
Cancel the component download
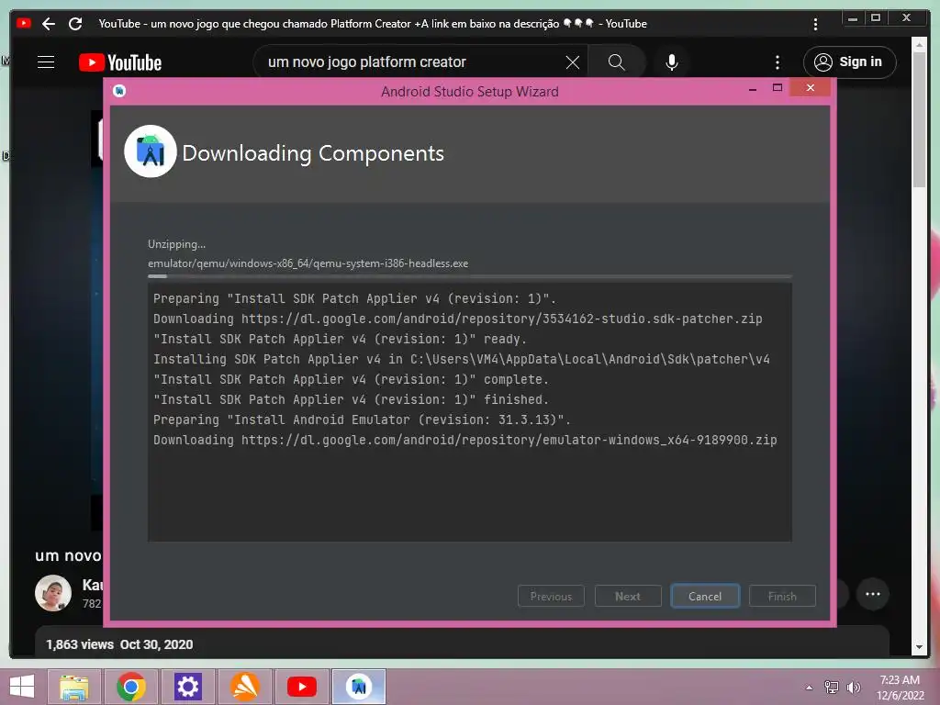(705, 597)
